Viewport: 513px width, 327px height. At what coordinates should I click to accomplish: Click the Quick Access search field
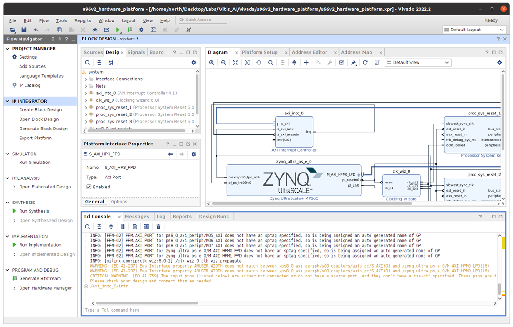[x=203, y=20]
